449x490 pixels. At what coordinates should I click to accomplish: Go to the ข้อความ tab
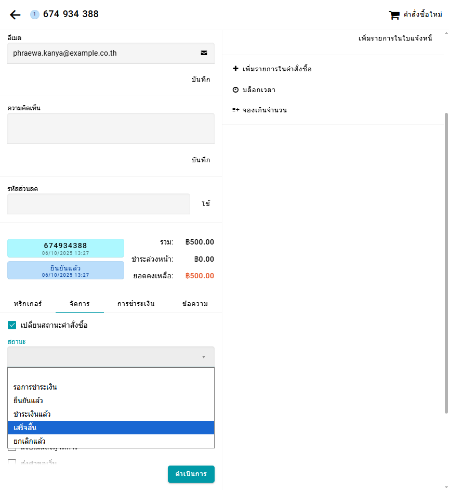[x=195, y=304]
